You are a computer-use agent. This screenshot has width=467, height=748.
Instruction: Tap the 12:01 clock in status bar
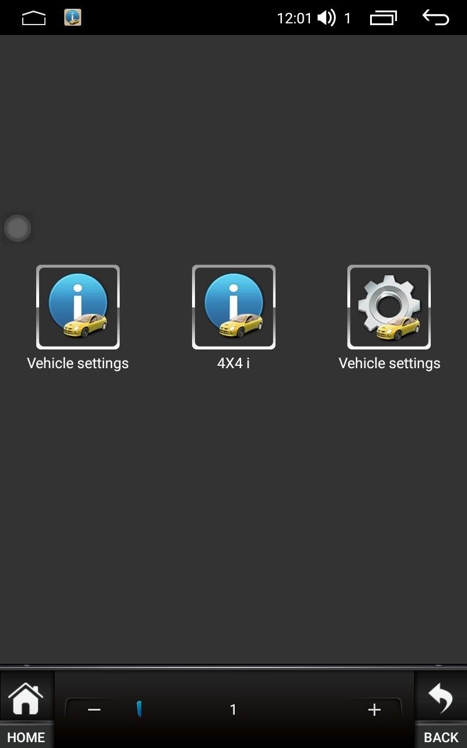pyautogui.click(x=294, y=19)
